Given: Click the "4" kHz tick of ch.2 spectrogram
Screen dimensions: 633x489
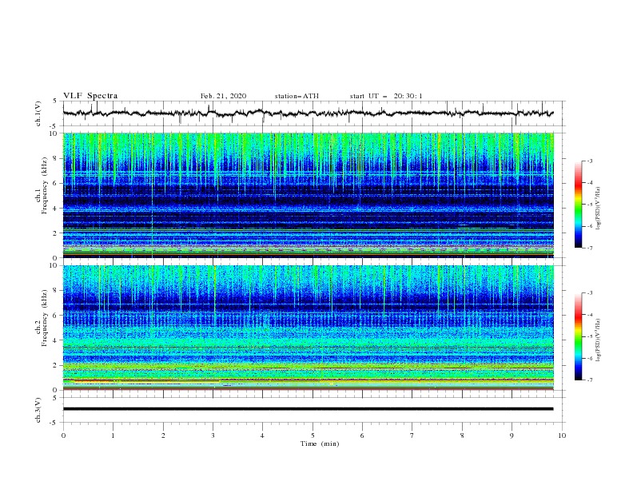Looking at the screenshot, I should [56, 340].
